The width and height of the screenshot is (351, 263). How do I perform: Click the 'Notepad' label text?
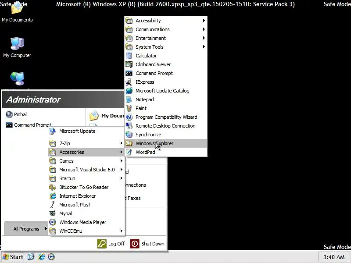point(145,100)
